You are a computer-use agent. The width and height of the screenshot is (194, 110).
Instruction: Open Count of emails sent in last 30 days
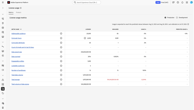coord(23,47)
